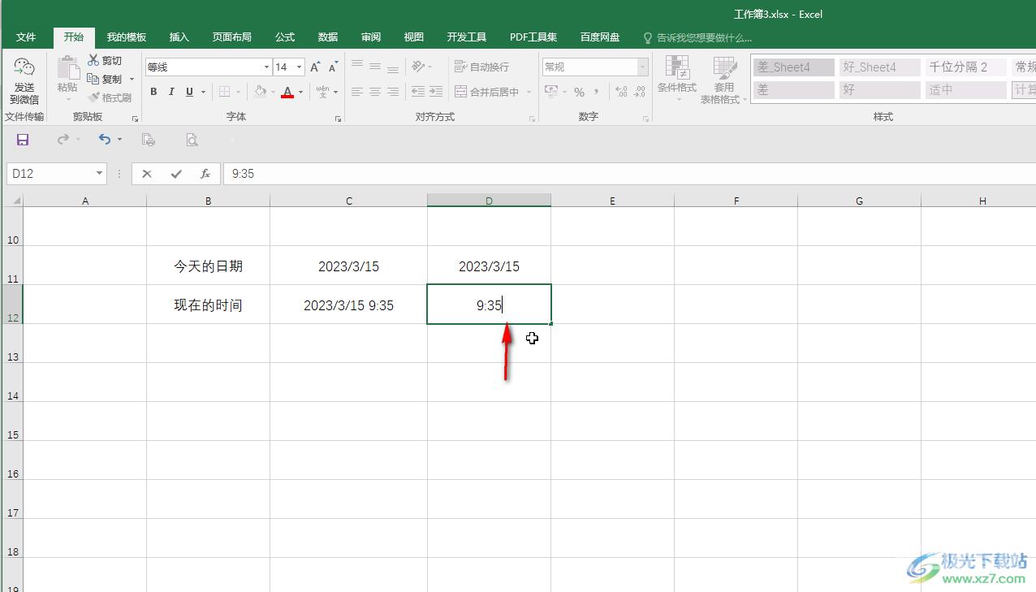Apply the 适中 cell style
This screenshot has height=592, width=1036.
(966, 90)
